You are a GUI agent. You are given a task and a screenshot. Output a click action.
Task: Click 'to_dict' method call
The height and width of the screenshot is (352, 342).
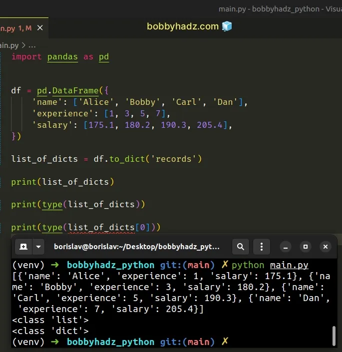[x=127, y=159]
